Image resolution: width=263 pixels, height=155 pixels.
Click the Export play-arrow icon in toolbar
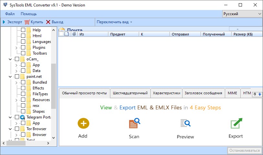(x=4, y=22)
